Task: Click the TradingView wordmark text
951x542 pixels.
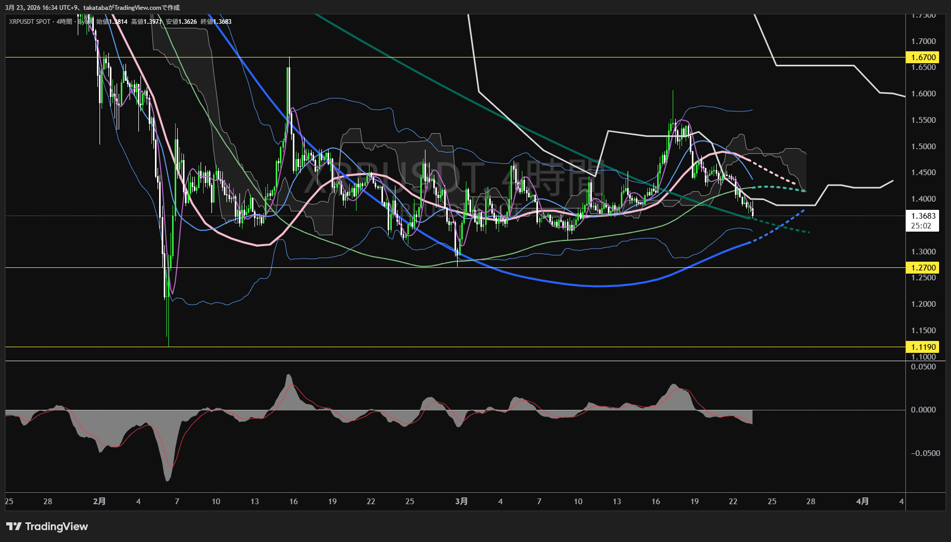Action: pos(56,526)
